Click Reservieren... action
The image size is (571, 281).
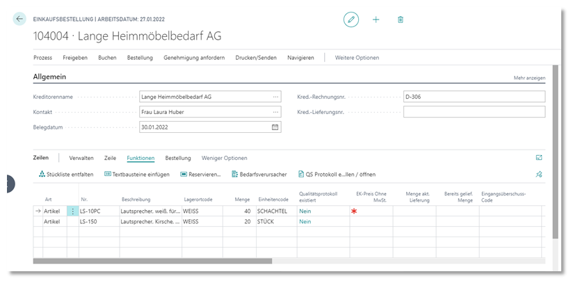pyautogui.click(x=201, y=175)
